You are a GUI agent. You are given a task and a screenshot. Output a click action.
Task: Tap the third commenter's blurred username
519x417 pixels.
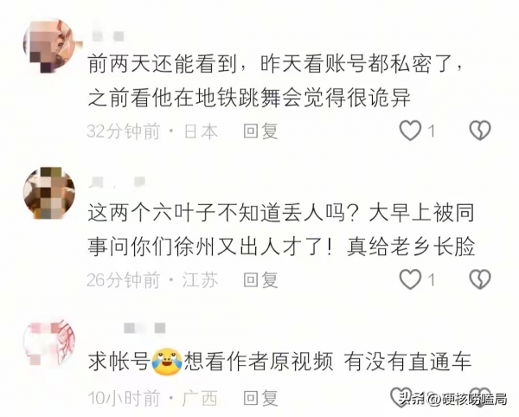(x=144, y=328)
